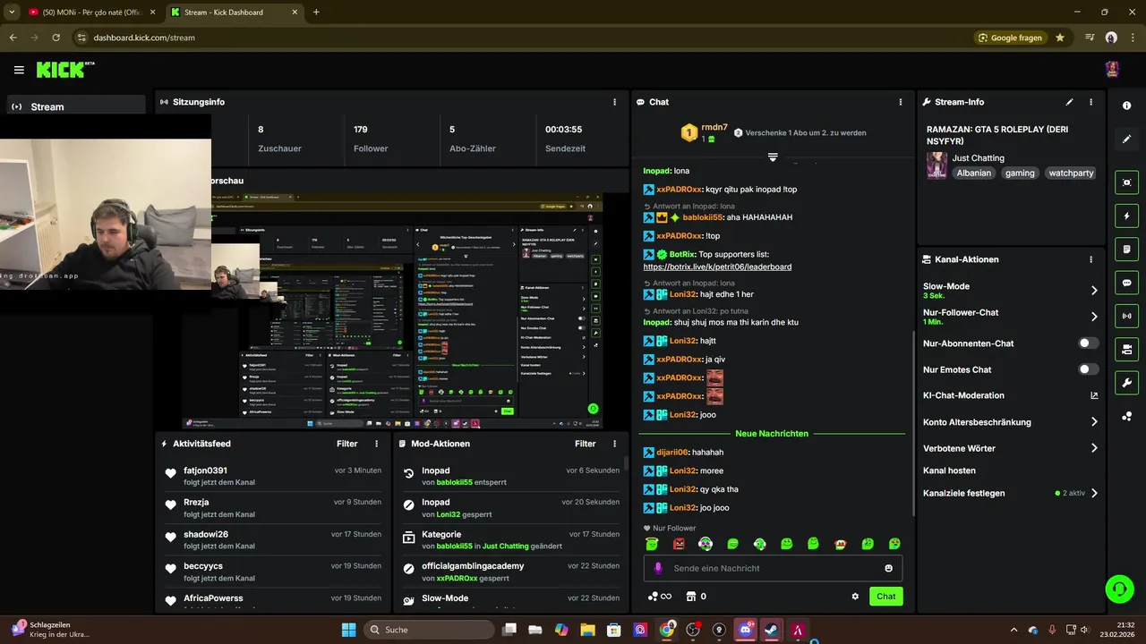Insert the red angry emote

[679, 544]
